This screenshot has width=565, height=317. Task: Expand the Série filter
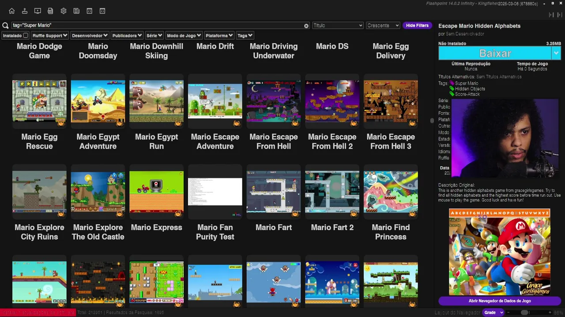point(154,36)
